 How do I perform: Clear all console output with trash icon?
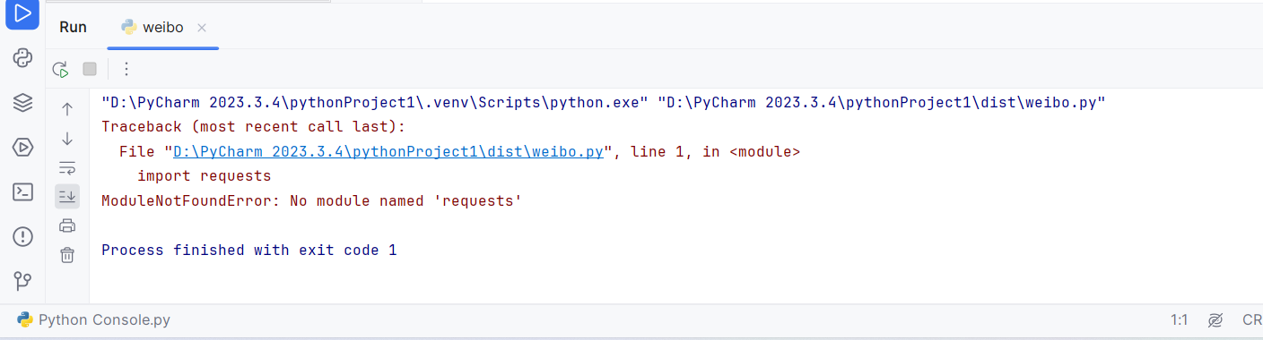(x=67, y=255)
